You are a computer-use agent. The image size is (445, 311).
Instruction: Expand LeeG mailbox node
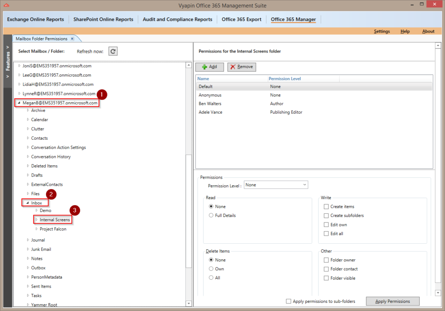click(19, 75)
